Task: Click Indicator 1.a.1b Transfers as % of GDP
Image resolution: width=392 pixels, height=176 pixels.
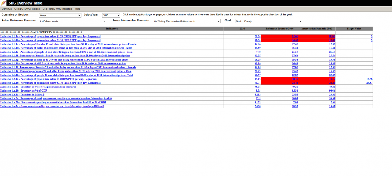Action: (24, 91)
